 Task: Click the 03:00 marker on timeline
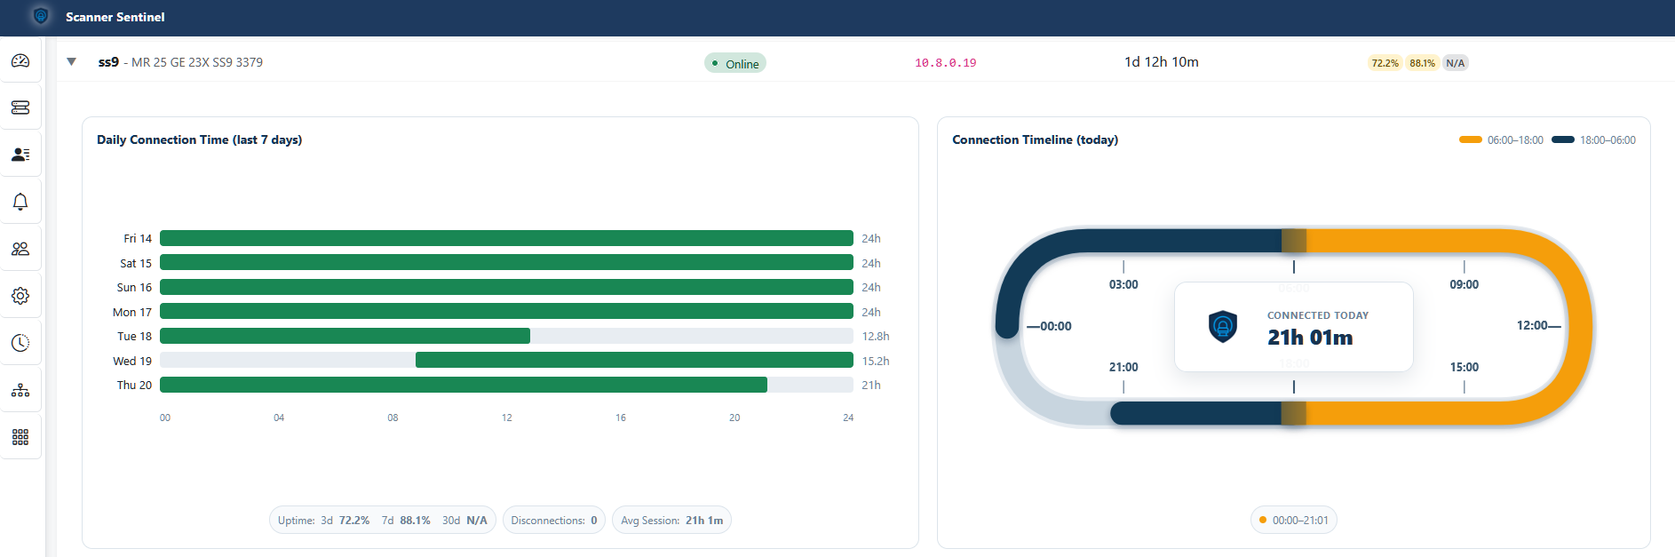pyautogui.click(x=1123, y=284)
